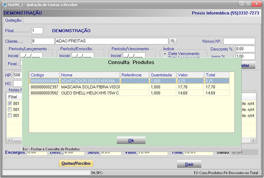
Task: Click the Valor column header
Action: point(190,75)
